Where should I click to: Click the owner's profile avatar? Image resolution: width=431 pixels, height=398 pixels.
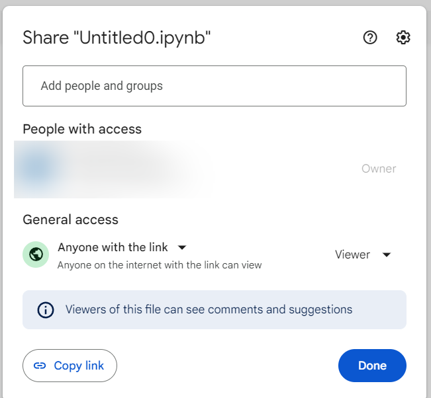click(x=37, y=169)
